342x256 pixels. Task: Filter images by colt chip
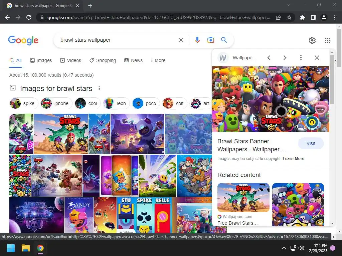coord(175,103)
